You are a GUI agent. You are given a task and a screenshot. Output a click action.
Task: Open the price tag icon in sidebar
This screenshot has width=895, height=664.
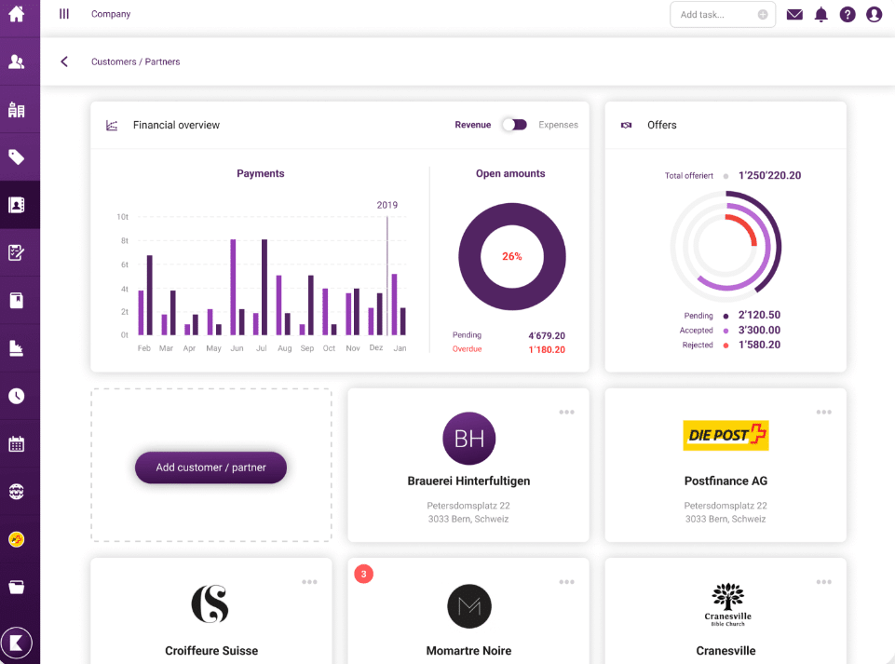[x=17, y=157]
